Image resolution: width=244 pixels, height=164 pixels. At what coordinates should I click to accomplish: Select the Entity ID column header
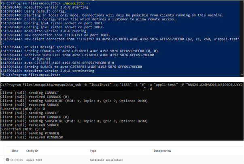coord(32,151)
